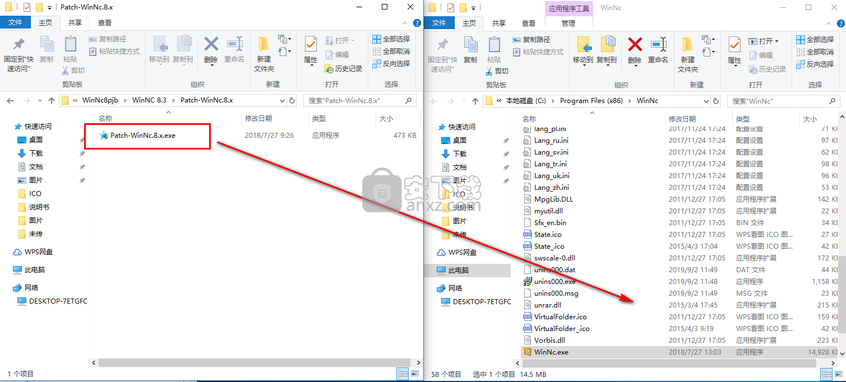Click WinNC 8.3 breadcrumb in Patch-WinNc.8.x window
This screenshot has width=846, height=382.
(149, 100)
